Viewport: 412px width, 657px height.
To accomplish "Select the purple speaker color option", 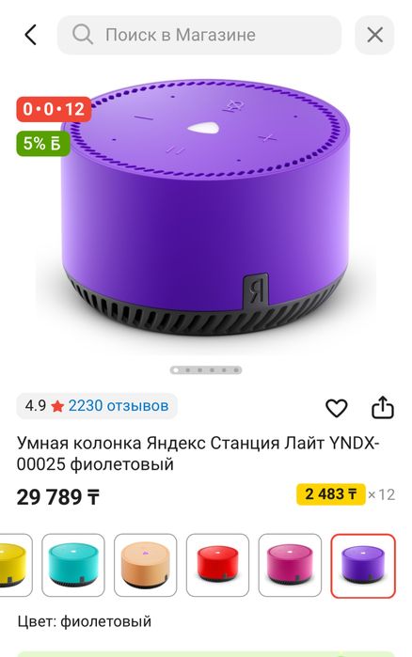I will pos(362,565).
